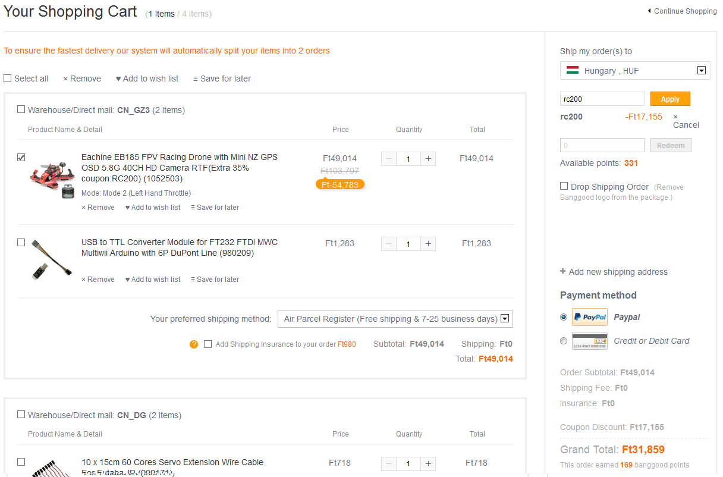Click the PayPal logo icon
The image size is (723, 477).
(x=589, y=317)
